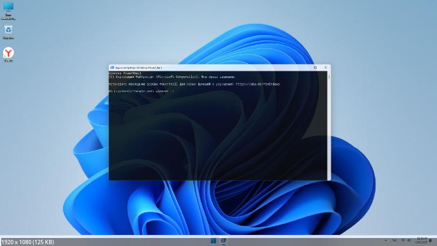The image size is (437, 246).
Task: Open the This PC desktop icon
Action: click(9, 10)
